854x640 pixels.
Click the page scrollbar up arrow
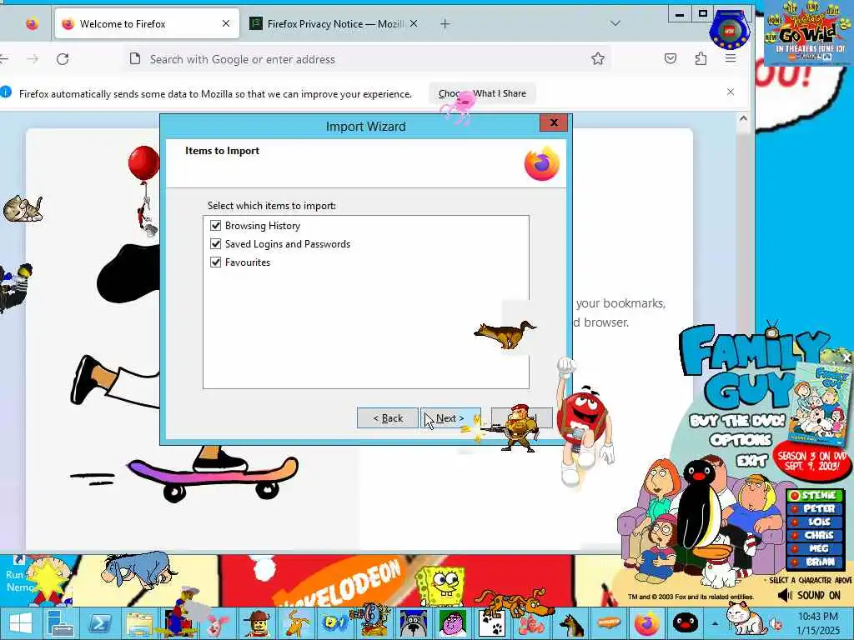point(743,118)
